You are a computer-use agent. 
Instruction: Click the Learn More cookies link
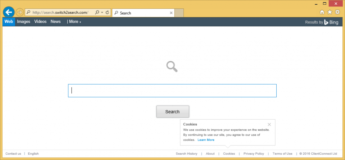[206, 140]
